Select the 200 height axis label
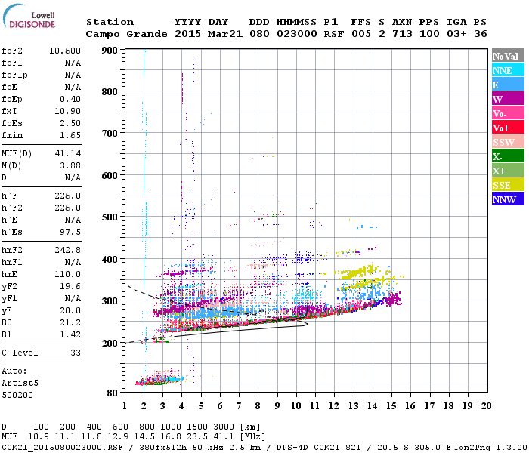The image size is (529, 453). click(110, 343)
